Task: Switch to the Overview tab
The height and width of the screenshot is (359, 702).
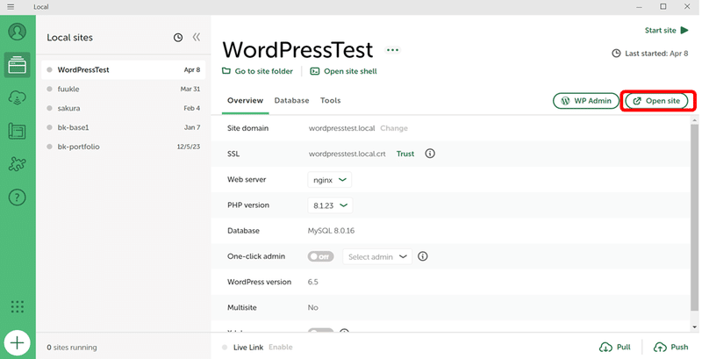Action: coord(245,101)
